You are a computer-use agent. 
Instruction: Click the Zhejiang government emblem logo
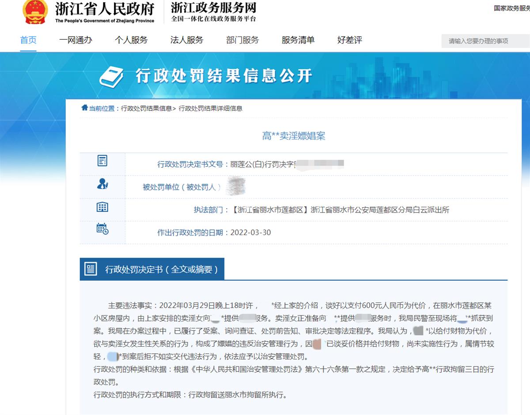35,11
